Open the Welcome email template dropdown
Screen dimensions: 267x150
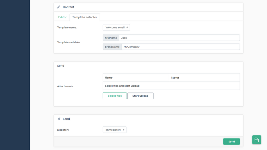coord(116,28)
